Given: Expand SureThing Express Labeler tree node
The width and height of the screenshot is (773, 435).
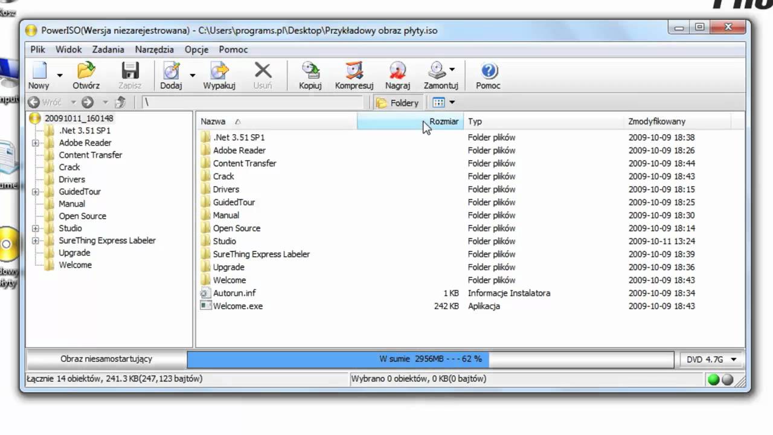Looking at the screenshot, I should pos(35,240).
